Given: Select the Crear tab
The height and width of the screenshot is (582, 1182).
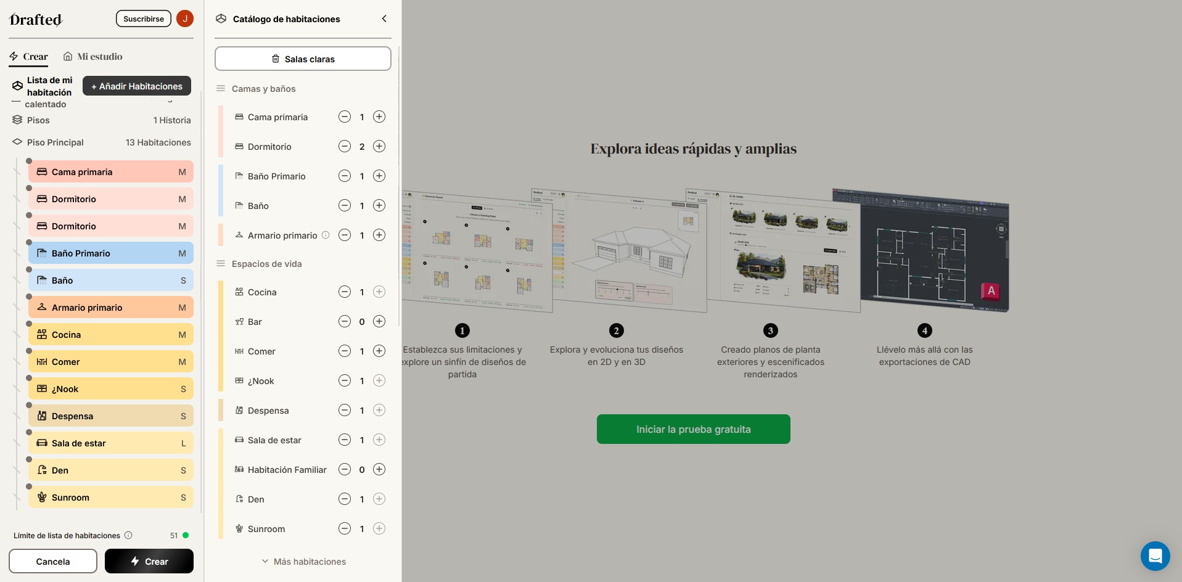Looking at the screenshot, I should pos(29,57).
